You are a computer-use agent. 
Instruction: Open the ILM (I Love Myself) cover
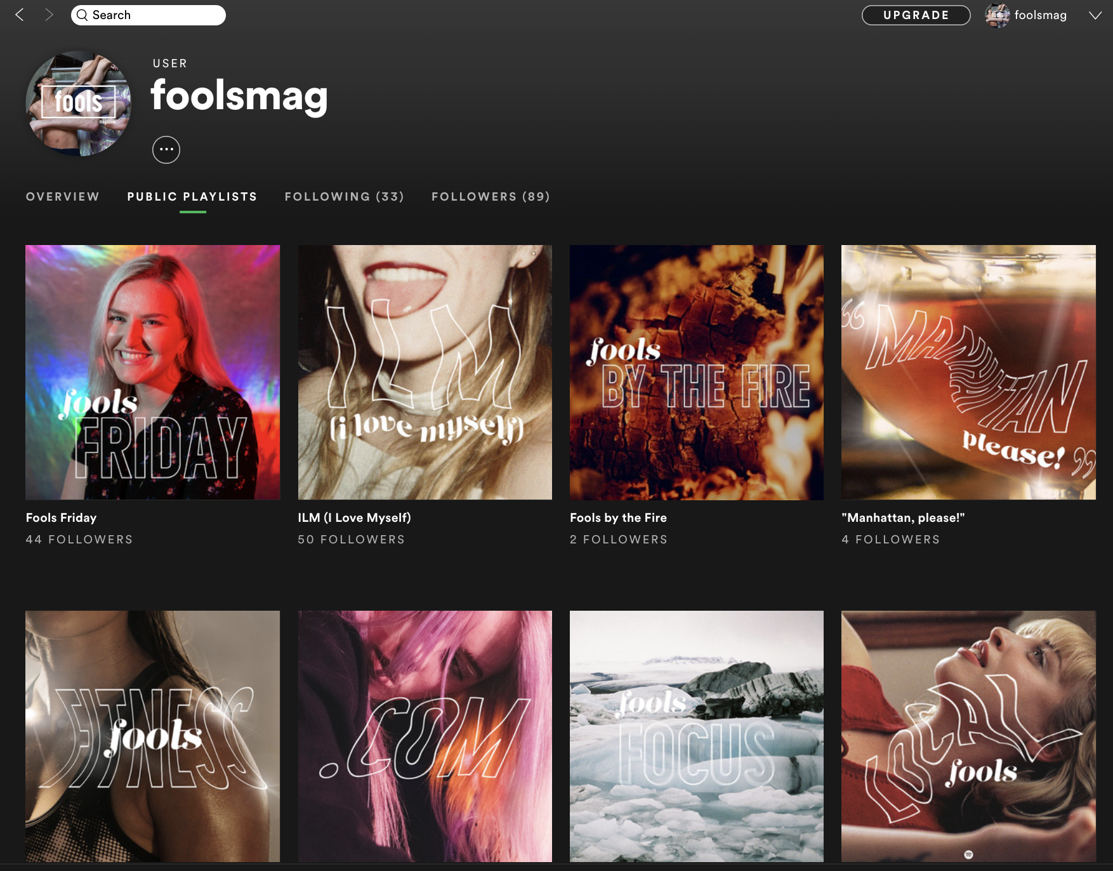click(425, 372)
